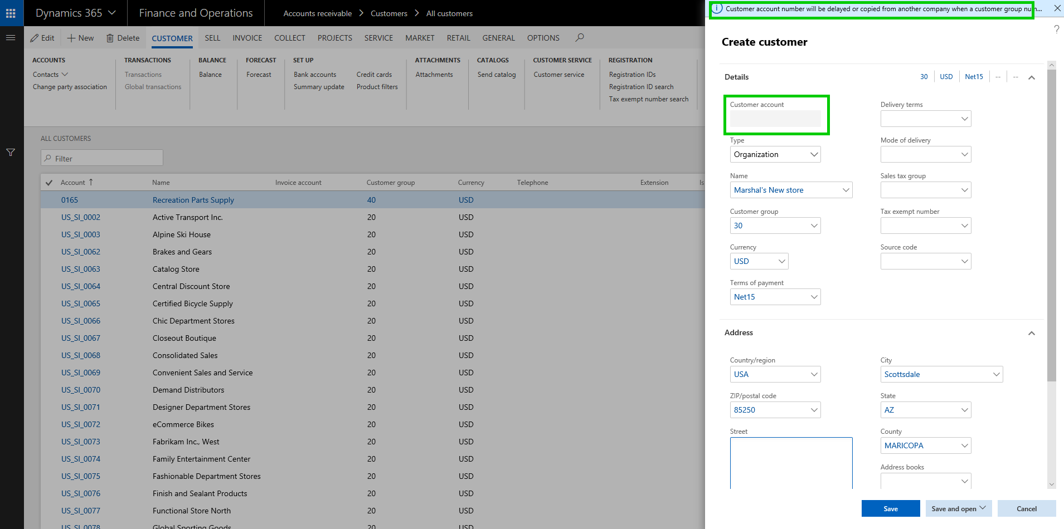1064x529 pixels.
Task: Click the filter funnel icon in sidebar
Action: click(x=11, y=153)
